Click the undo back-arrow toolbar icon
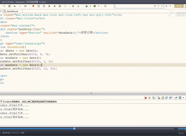Viewport: 186px width, 136px height. [x=15, y=6]
